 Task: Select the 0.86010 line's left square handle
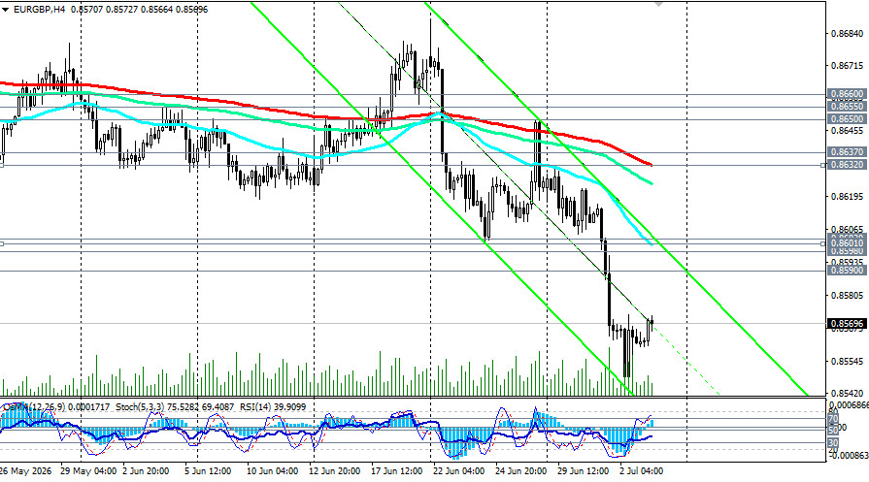click(2, 243)
